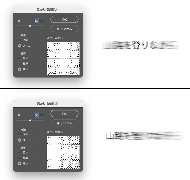
Task: Click the centered ぼかしの中心 preview in upper dialog
Action: click(x=63, y=58)
